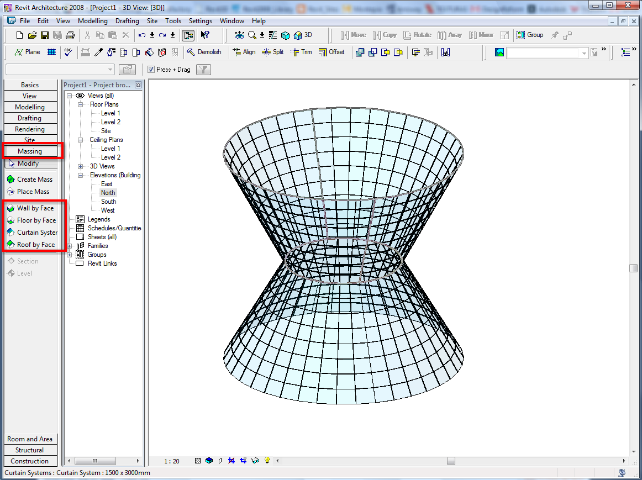Switch to the Massing design bar tab

30,151
